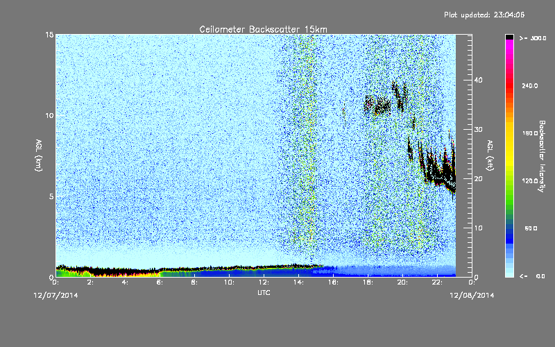Click the 18: hour label on x-axis

click(368, 282)
